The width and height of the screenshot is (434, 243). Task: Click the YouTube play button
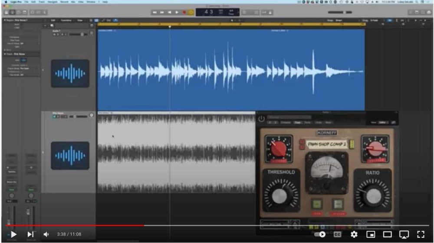point(13,234)
